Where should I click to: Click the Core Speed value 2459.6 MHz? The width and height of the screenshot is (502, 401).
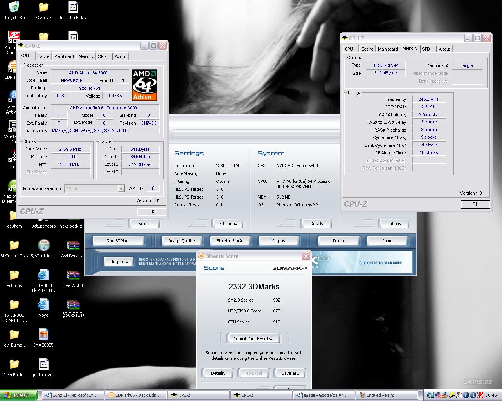(70, 149)
